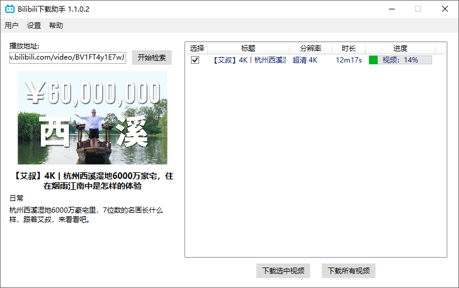Sort by the 选择 column header

(x=197, y=48)
